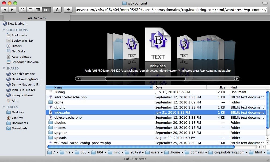Switch to list view mode
The image size is (270, 162).
(x=30, y=10)
